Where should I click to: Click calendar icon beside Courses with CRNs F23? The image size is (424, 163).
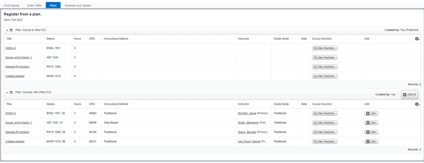click(x=11, y=92)
